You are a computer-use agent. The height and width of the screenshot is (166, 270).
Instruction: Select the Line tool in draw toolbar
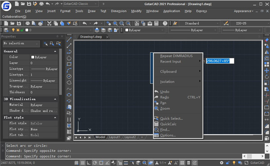pyautogui.click(x=69, y=39)
